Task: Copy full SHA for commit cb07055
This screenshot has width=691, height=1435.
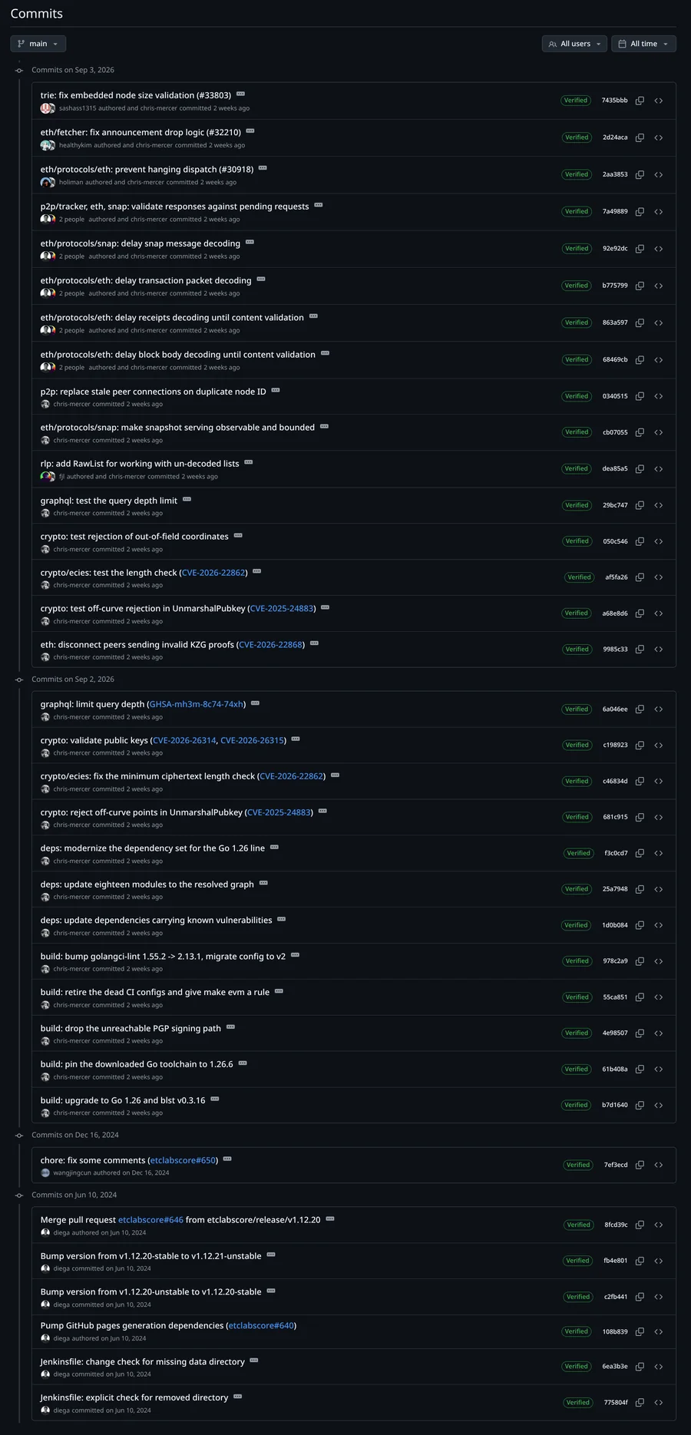Action: click(640, 432)
